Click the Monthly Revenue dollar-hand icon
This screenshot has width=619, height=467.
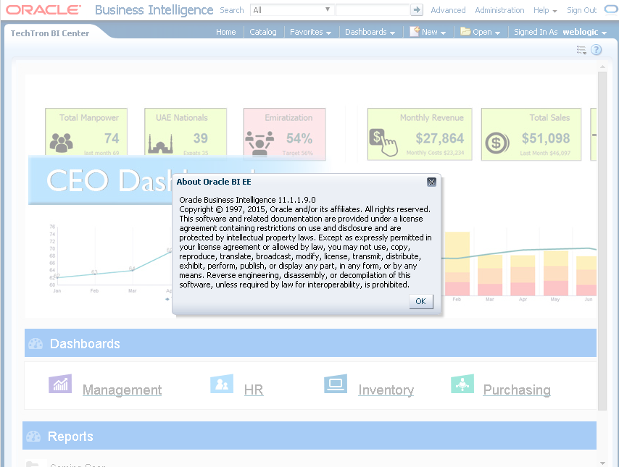click(383, 143)
